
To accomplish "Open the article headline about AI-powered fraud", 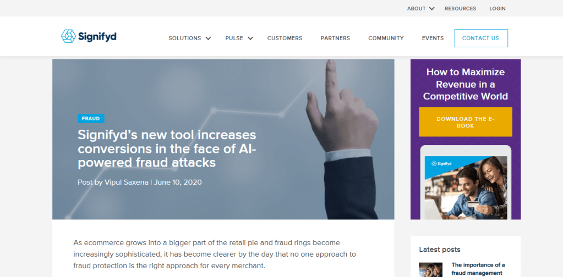I will [x=167, y=149].
